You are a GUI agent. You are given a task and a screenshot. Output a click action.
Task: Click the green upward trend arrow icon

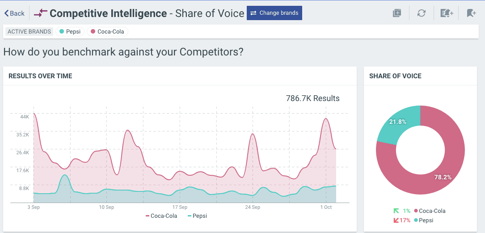click(x=396, y=211)
